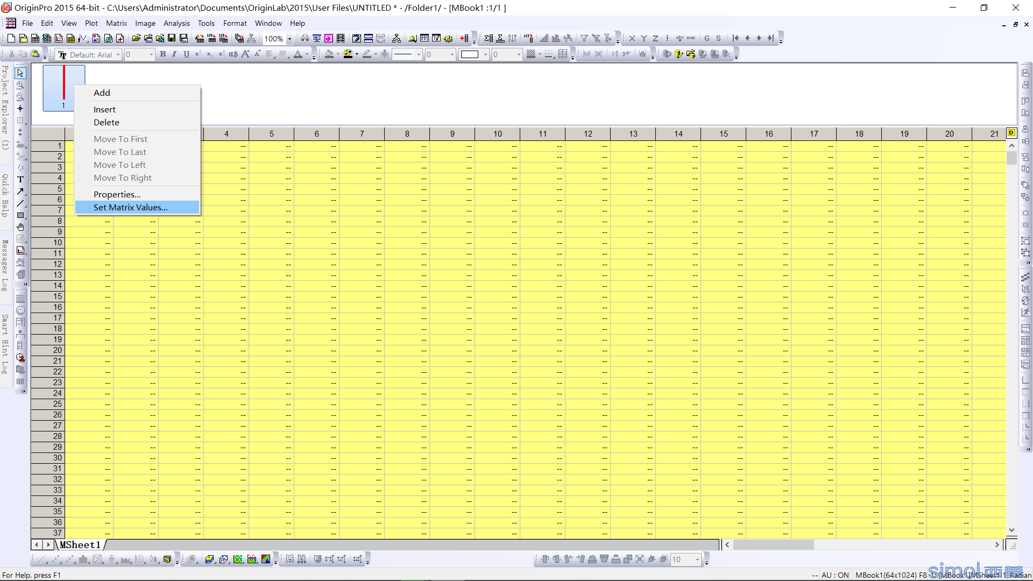This screenshot has height=581, width=1033.
Task: Select the Pan hand tool in Tools sidebar
Action: [x=20, y=227]
